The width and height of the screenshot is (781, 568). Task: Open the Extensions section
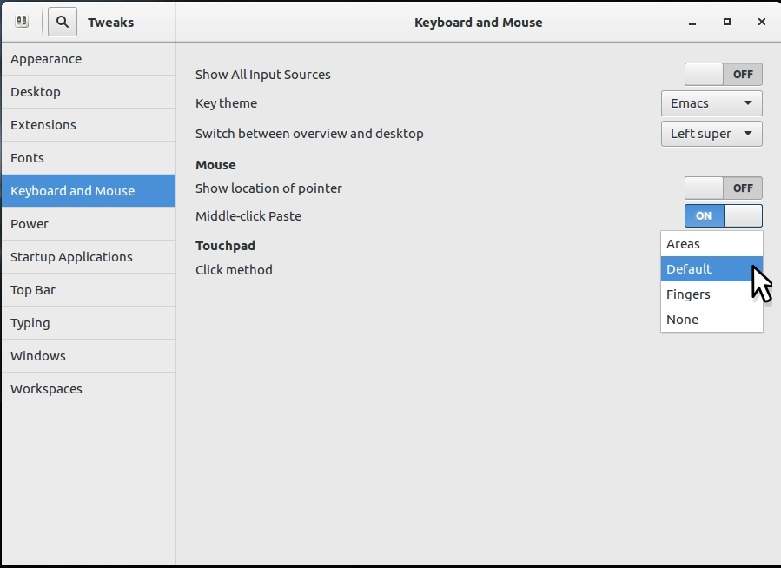pyautogui.click(x=88, y=125)
